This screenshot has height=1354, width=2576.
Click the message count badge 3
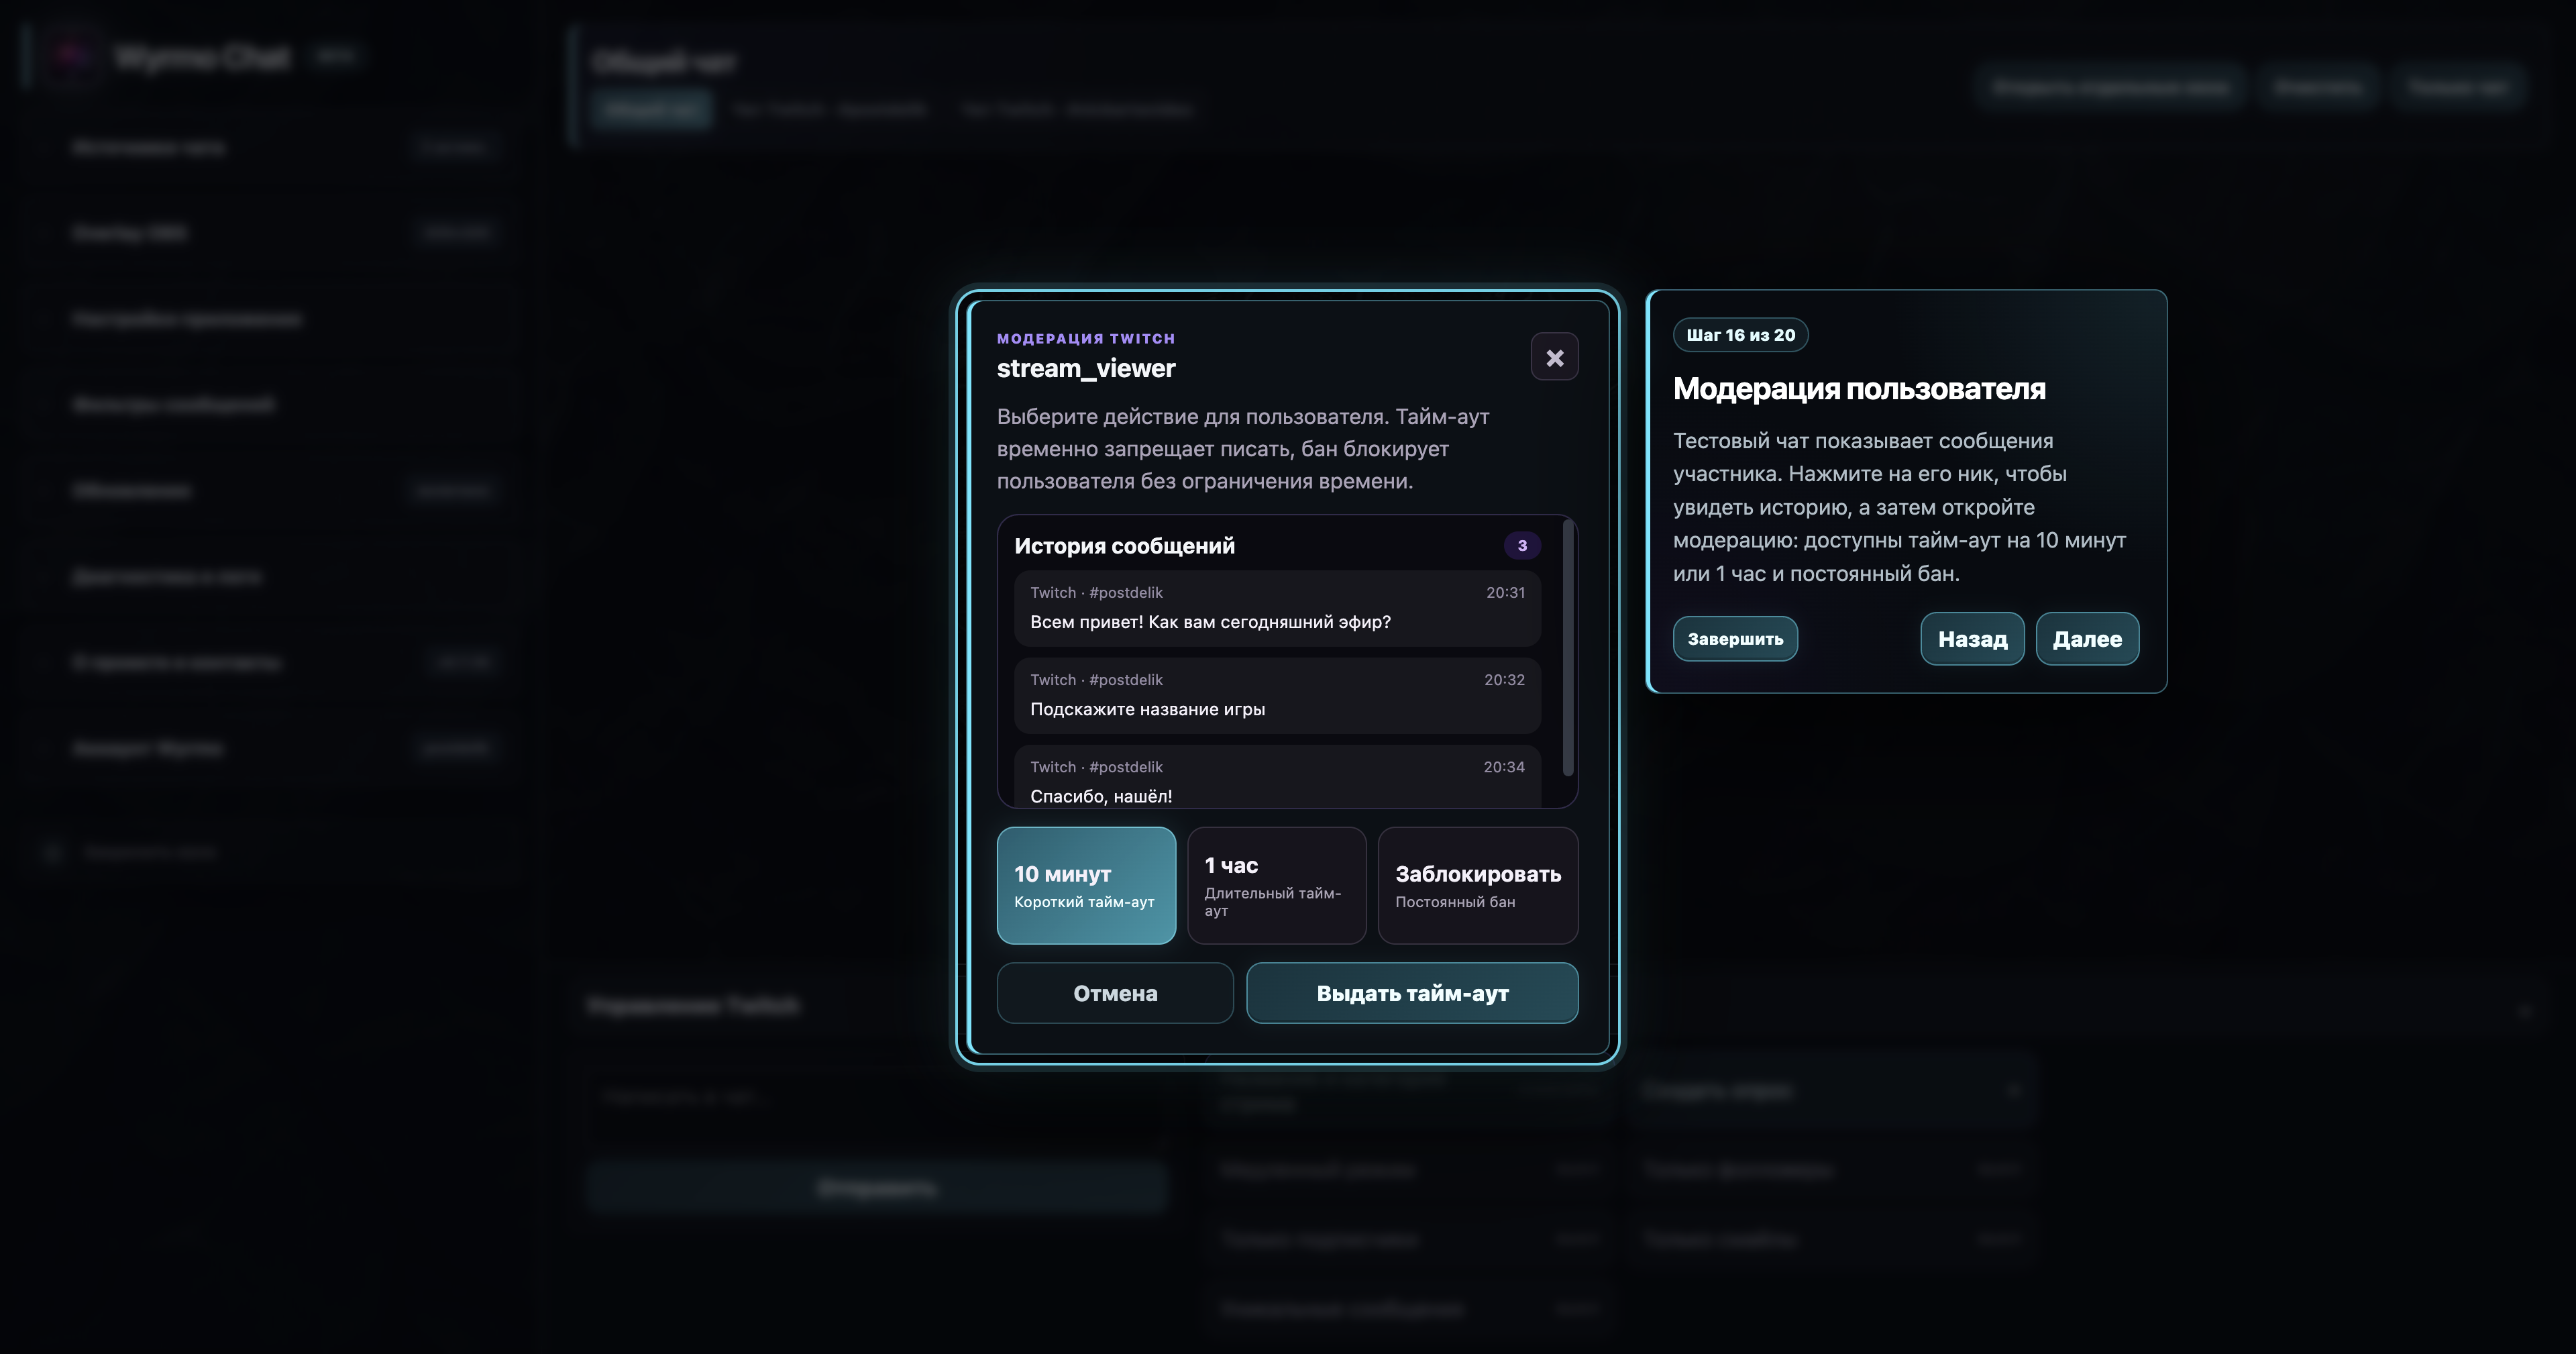(1522, 546)
